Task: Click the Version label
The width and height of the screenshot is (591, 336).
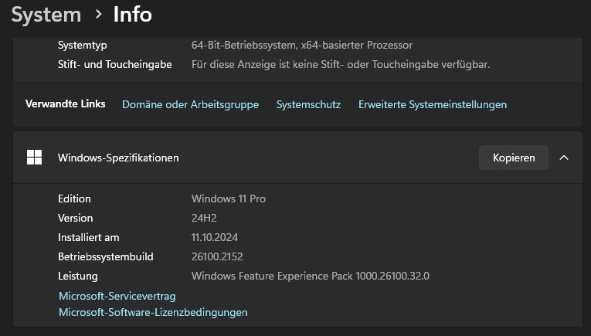Action: [x=76, y=218]
